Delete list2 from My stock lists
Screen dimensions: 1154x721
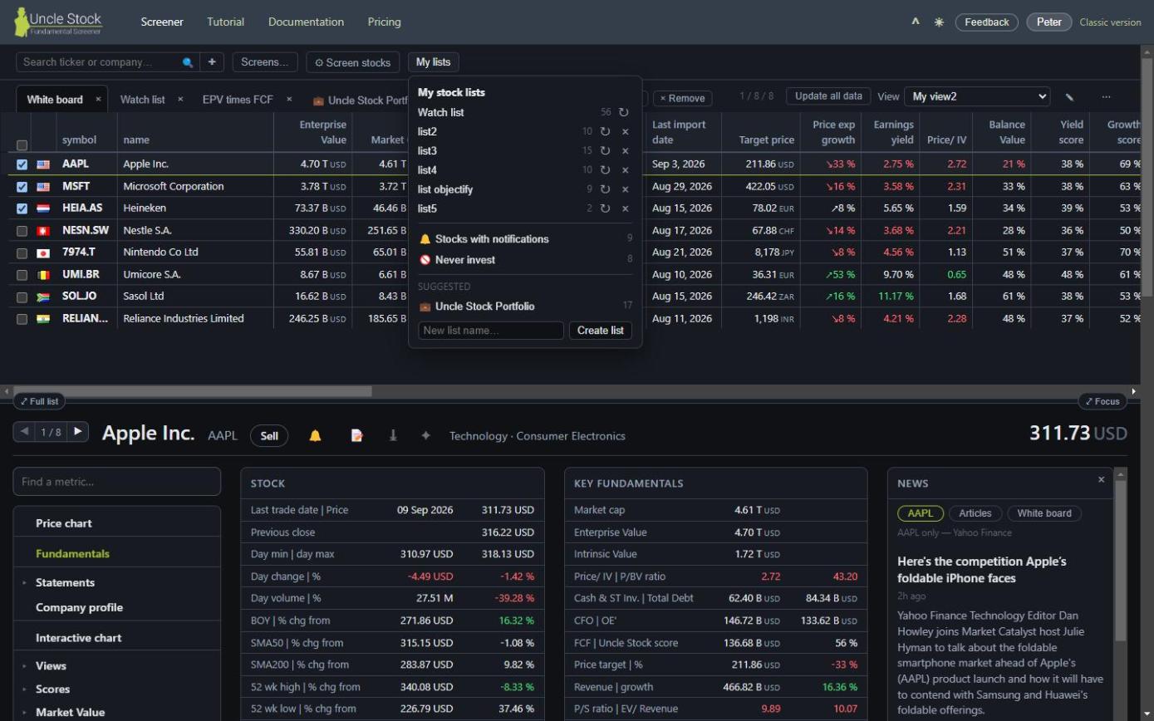point(626,131)
